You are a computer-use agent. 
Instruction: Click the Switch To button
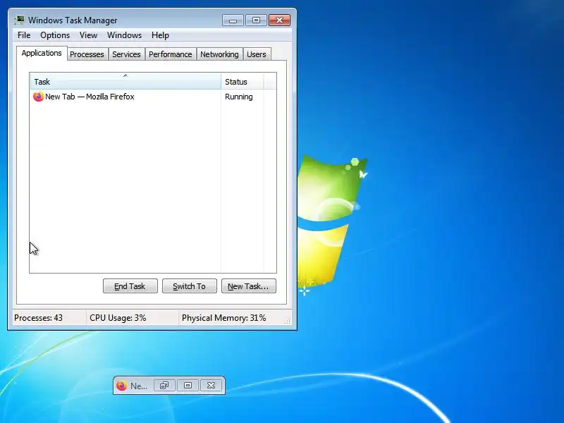pyautogui.click(x=190, y=286)
